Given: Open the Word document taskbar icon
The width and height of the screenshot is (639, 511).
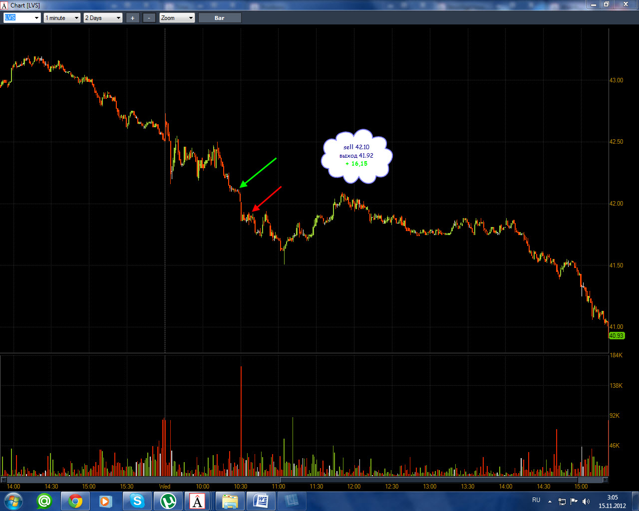Looking at the screenshot, I should coord(261,501).
